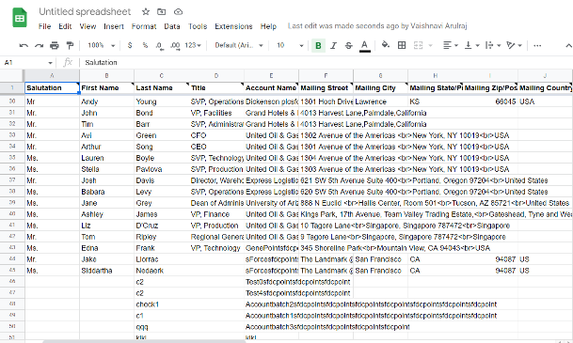Open the Format menu
This screenshot has height=343, width=573.
[144, 26]
